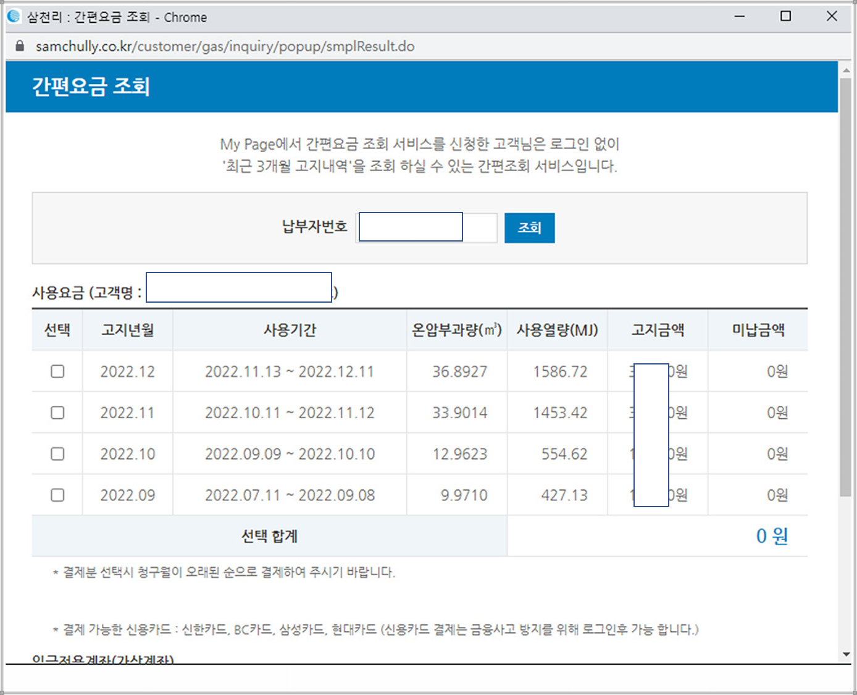Image resolution: width=857 pixels, height=695 pixels.
Task: Click the 0원 unpaid amount for 2022.09
Action: tap(777, 495)
